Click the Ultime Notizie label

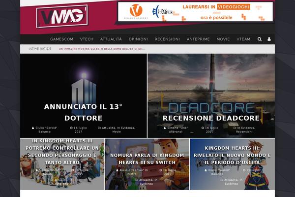[40, 49]
